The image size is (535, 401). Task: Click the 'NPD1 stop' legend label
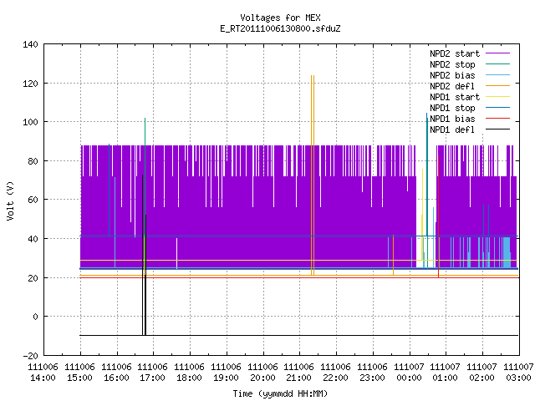pyautogui.click(x=452, y=108)
